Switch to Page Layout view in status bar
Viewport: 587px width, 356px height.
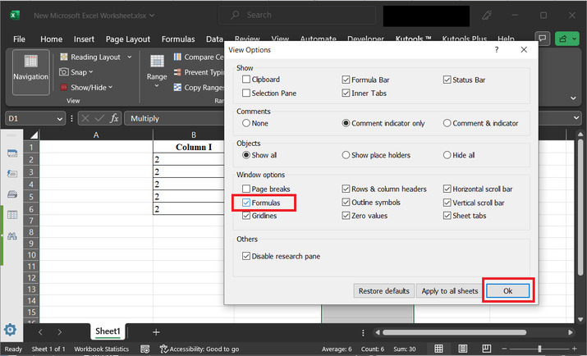point(463,349)
